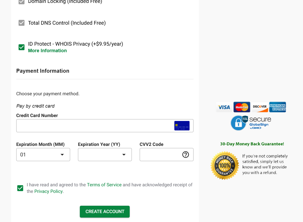Toggle the Domain Locking checkbox
303x222 pixels.
click(x=22, y=2)
